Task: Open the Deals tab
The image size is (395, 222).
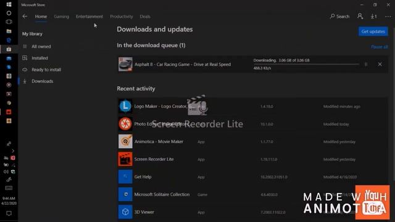Action: click(145, 17)
